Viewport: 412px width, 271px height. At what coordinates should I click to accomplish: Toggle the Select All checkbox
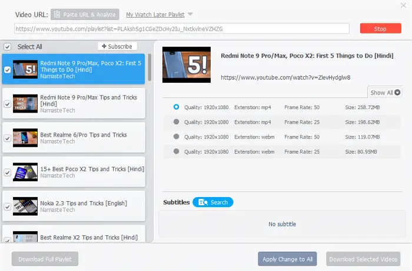(7, 47)
